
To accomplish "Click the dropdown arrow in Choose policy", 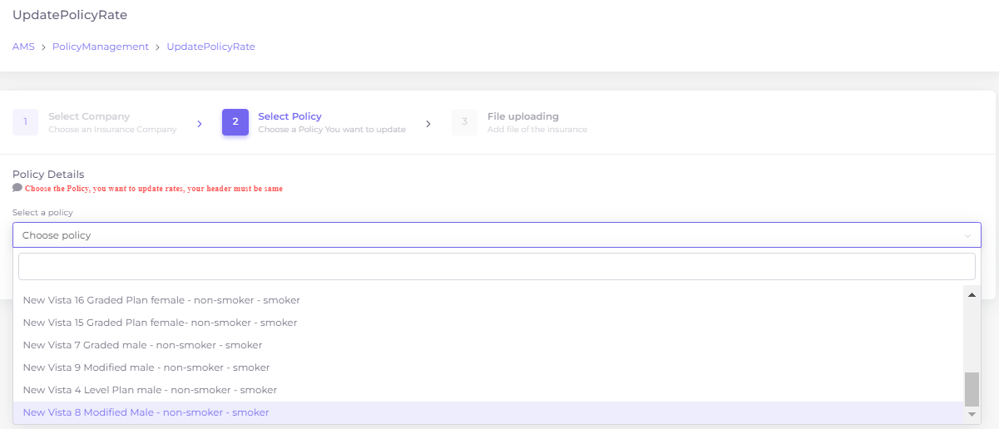I will pyautogui.click(x=967, y=236).
